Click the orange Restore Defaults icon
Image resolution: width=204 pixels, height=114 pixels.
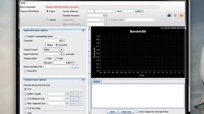181,16
